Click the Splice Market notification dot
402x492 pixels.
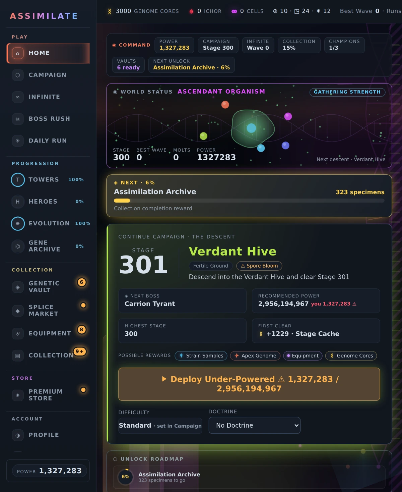tap(83, 305)
